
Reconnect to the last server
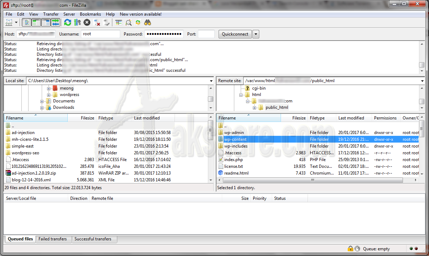(106, 23)
